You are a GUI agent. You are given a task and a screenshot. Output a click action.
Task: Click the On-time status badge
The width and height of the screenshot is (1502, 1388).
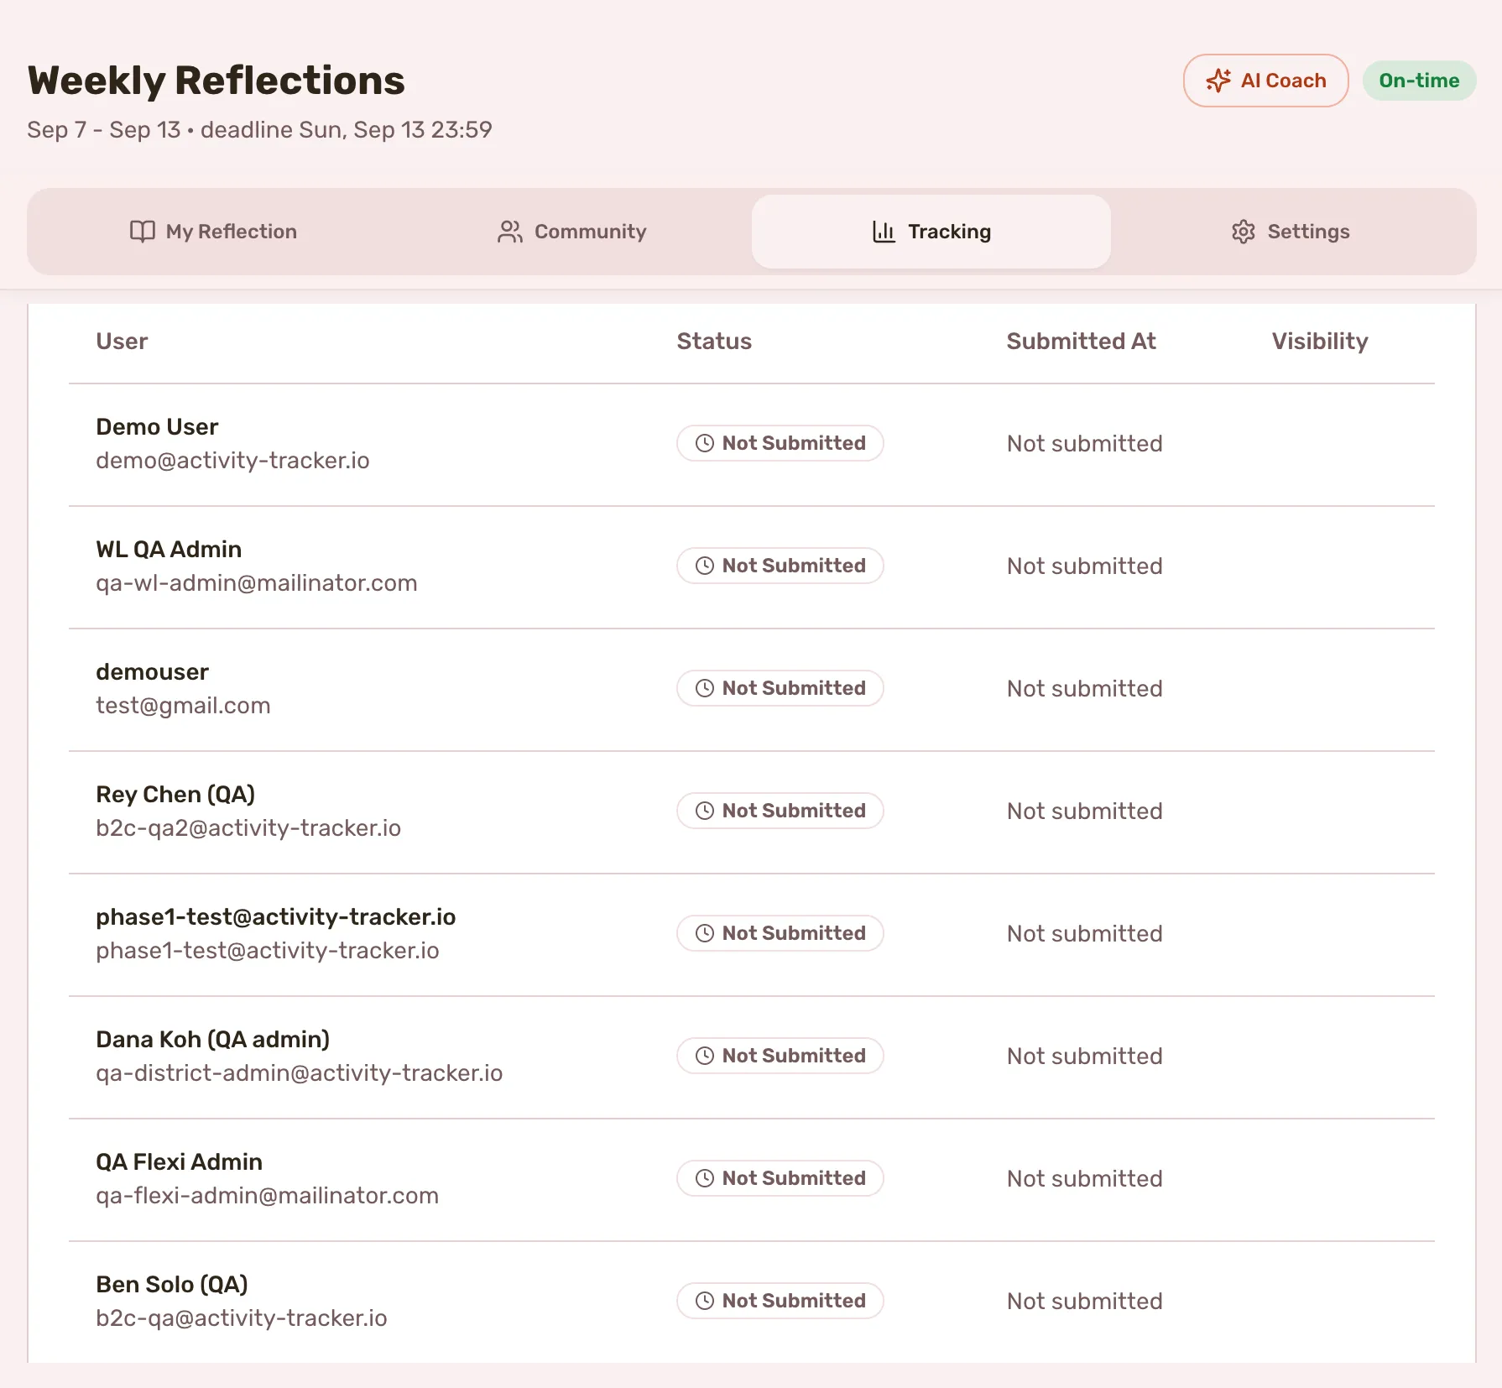tap(1419, 81)
